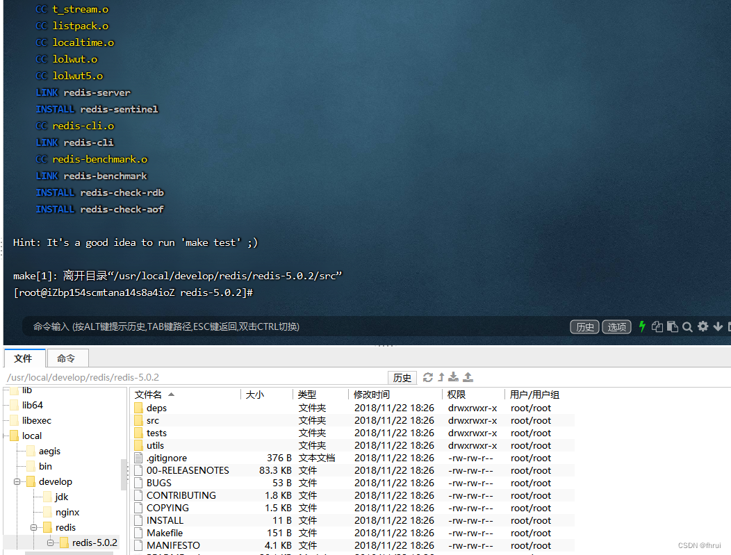This screenshot has height=555, width=731.
Task: Go up to the parent directory
Action: point(441,377)
